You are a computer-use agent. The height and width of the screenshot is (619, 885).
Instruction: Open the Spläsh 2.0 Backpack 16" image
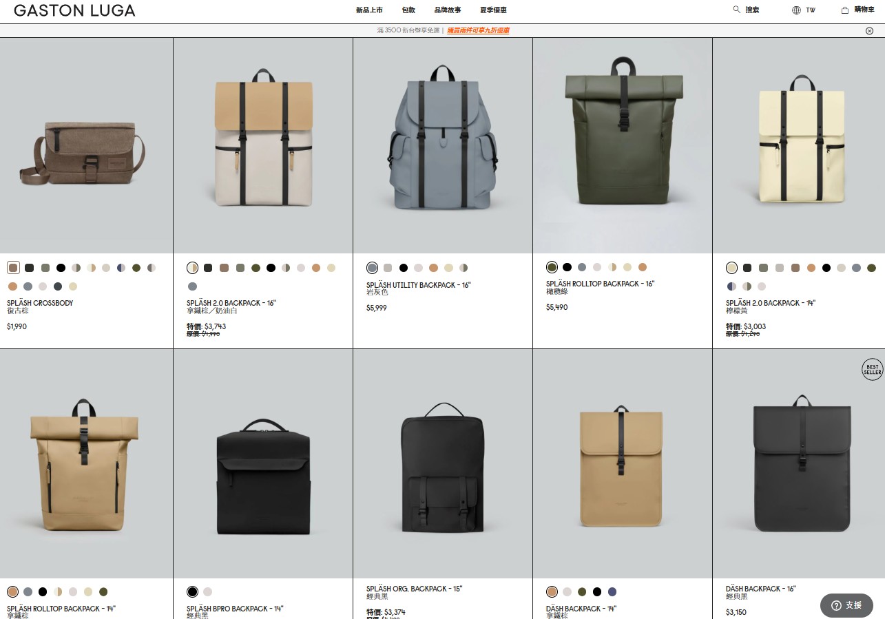(x=263, y=145)
